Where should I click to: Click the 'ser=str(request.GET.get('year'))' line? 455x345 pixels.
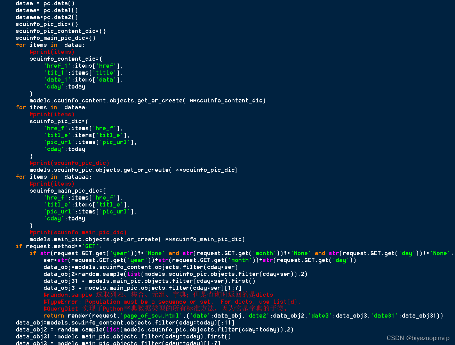pos(200,260)
